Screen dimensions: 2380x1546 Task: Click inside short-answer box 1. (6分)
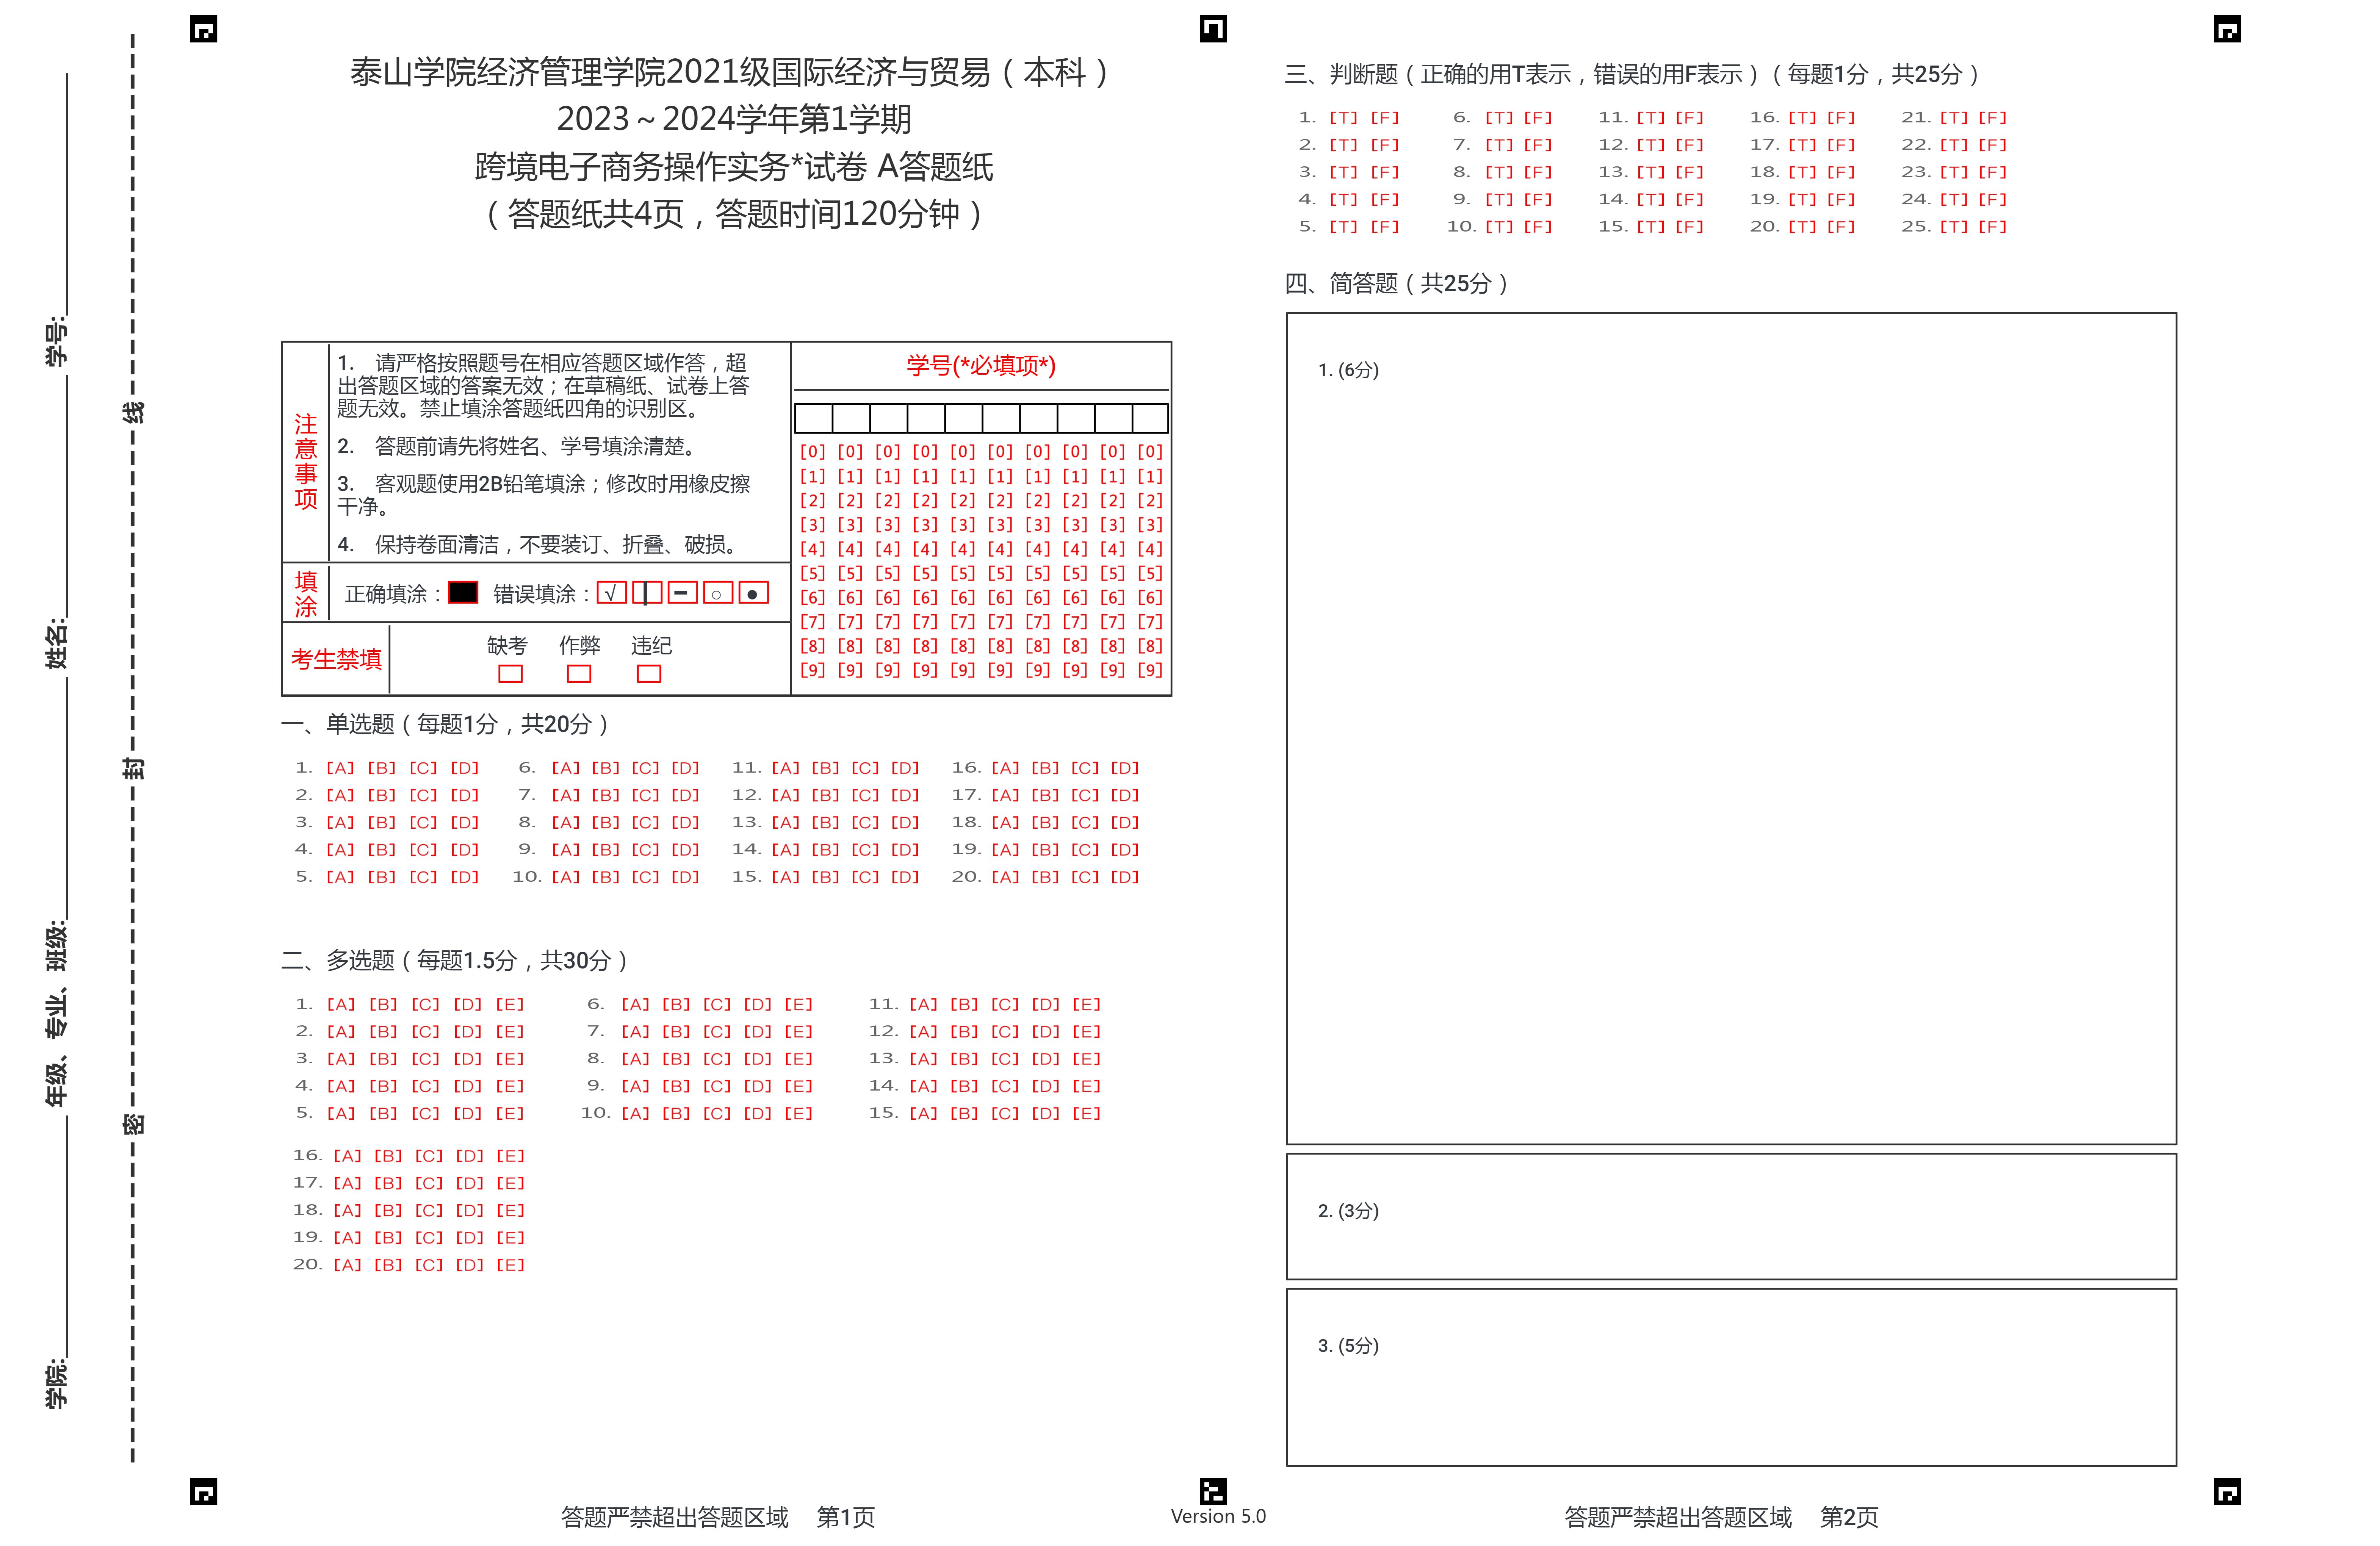click(1731, 728)
